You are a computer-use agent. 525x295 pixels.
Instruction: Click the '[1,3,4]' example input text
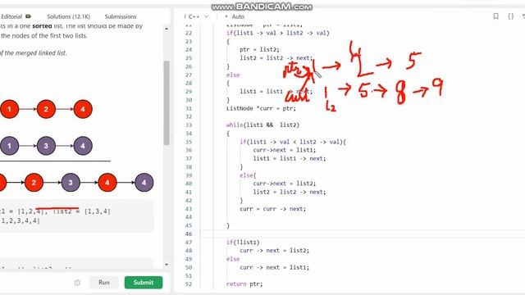97,211
